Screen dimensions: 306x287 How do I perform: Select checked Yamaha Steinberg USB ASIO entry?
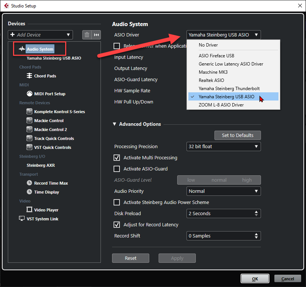(x=233, y=96)
